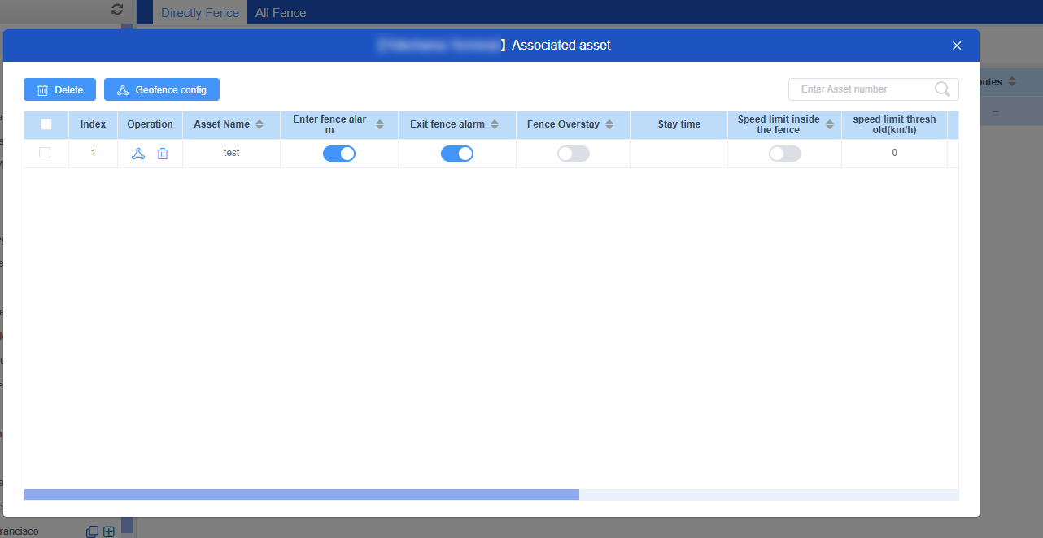Click the search magnifier icon
This screenshot has height=538, width=1043.
(x=942, y=89)
